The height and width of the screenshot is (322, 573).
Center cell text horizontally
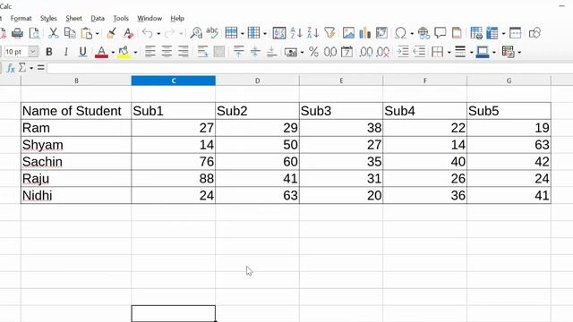167,52
